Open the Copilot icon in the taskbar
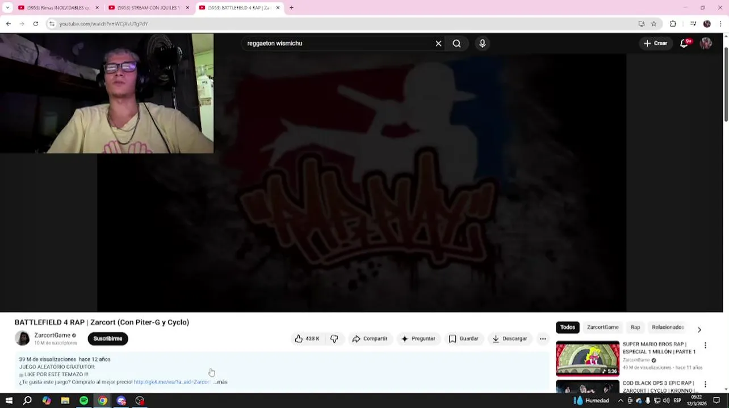Screen dimensions: 729x408 tap(47, 401)
